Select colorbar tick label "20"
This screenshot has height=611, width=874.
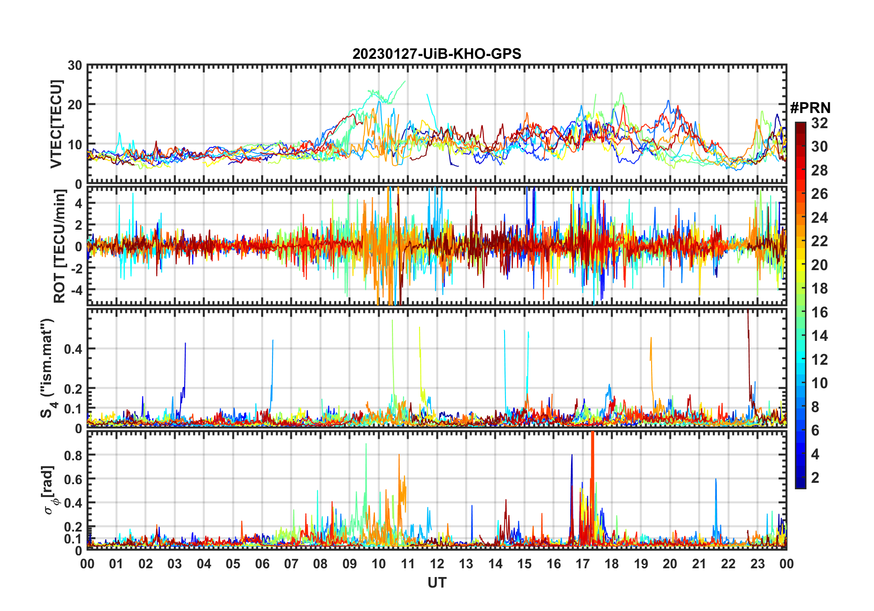(x=819, y=265)
